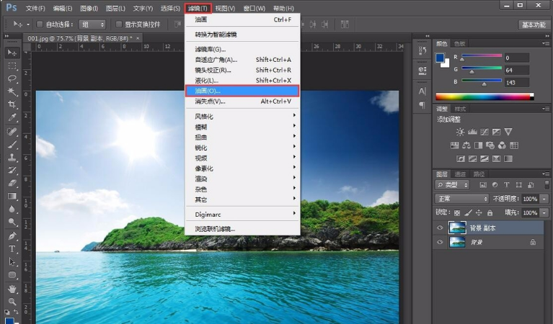Select the Horizontal Type tool
The height and width of the screenshot is (324, 553).
(12, 249)
